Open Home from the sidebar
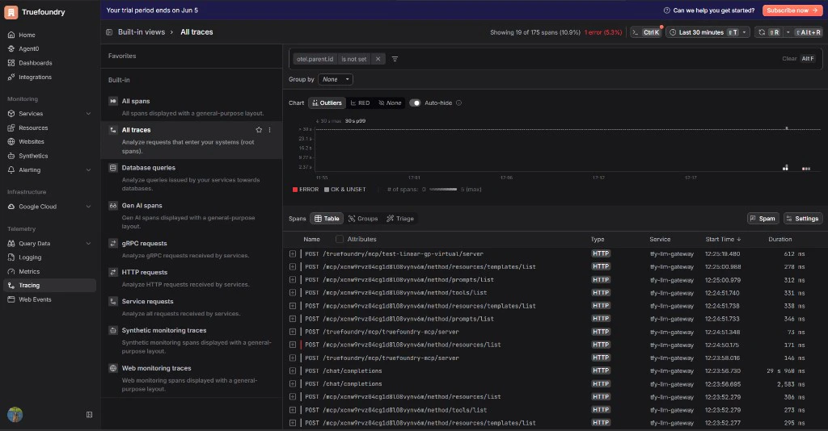Image resolution: width=828 pixels, height=431 pixels. [27, 35]
